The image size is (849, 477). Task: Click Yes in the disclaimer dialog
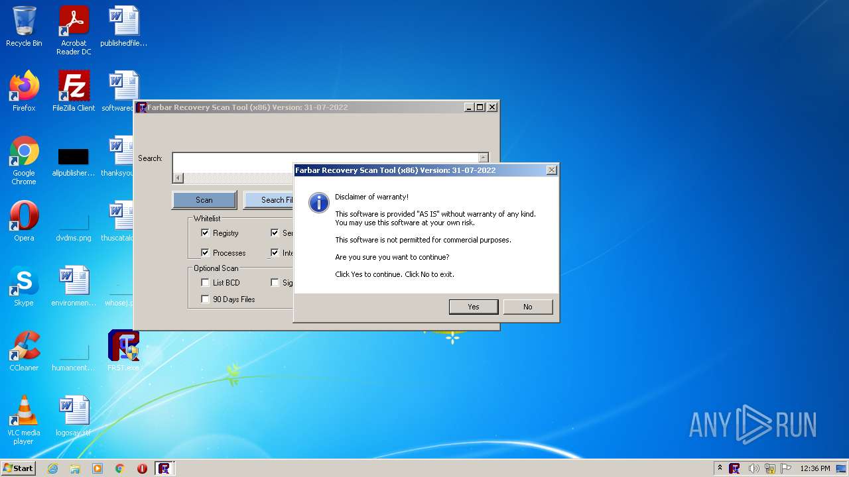point(474,307)
